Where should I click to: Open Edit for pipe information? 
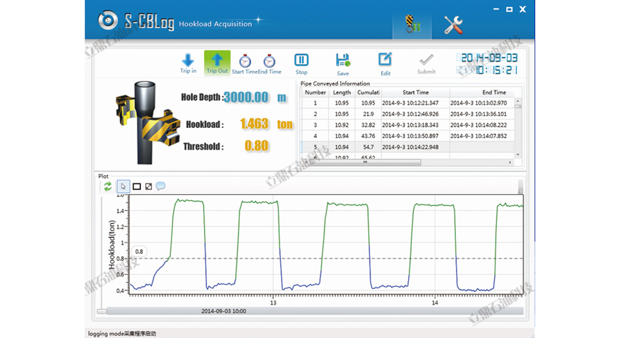[x=385, y=61]
